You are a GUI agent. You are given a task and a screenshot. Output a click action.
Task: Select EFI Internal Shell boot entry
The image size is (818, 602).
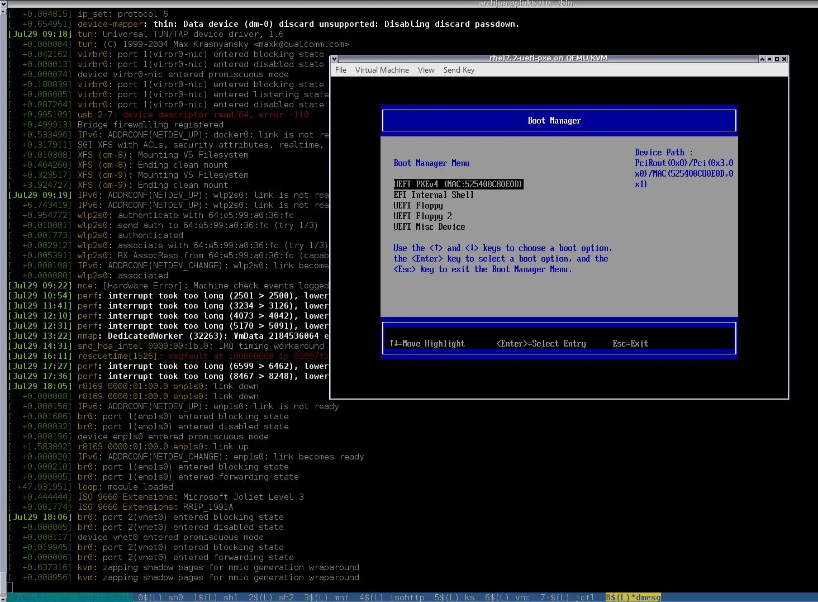(x=434, y=195)
